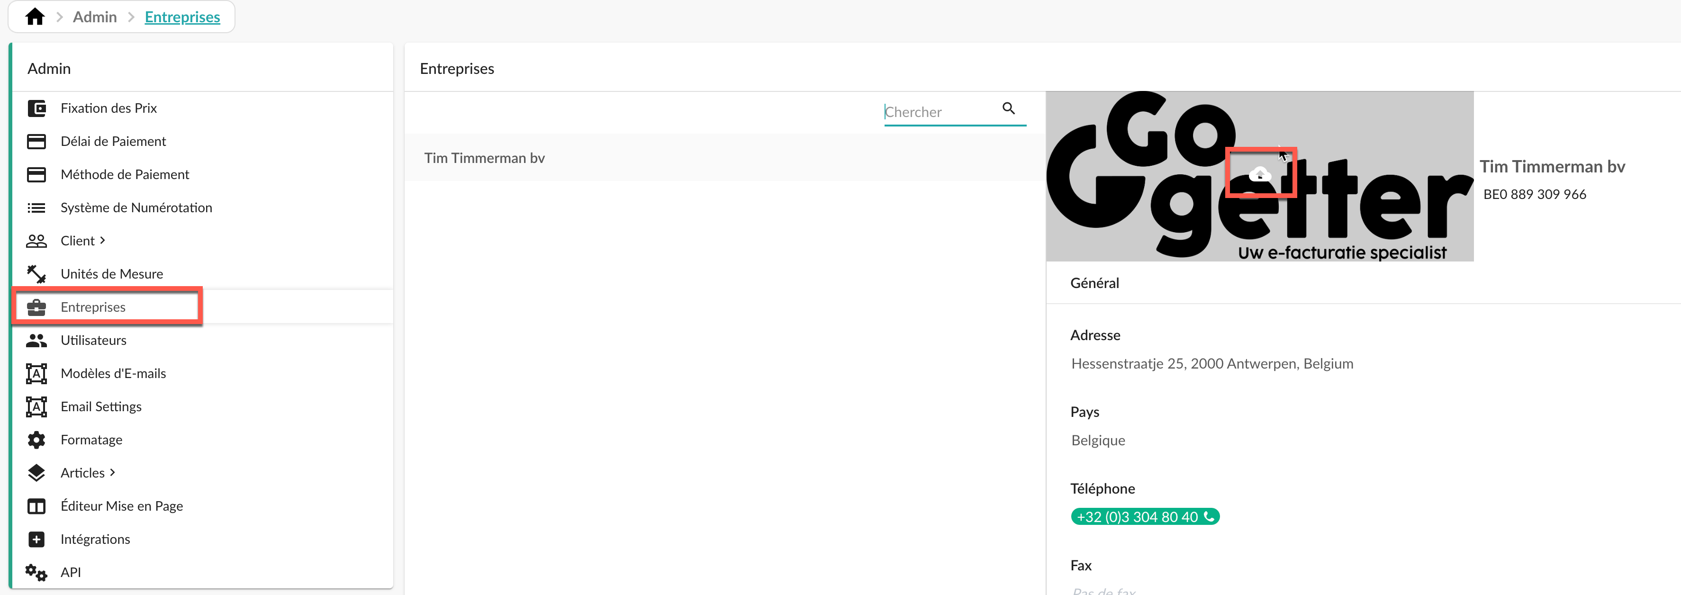Click the Délai de Paiement card icon
Image resolution: width=1681 pixels, height=595 pixels.
36,142
